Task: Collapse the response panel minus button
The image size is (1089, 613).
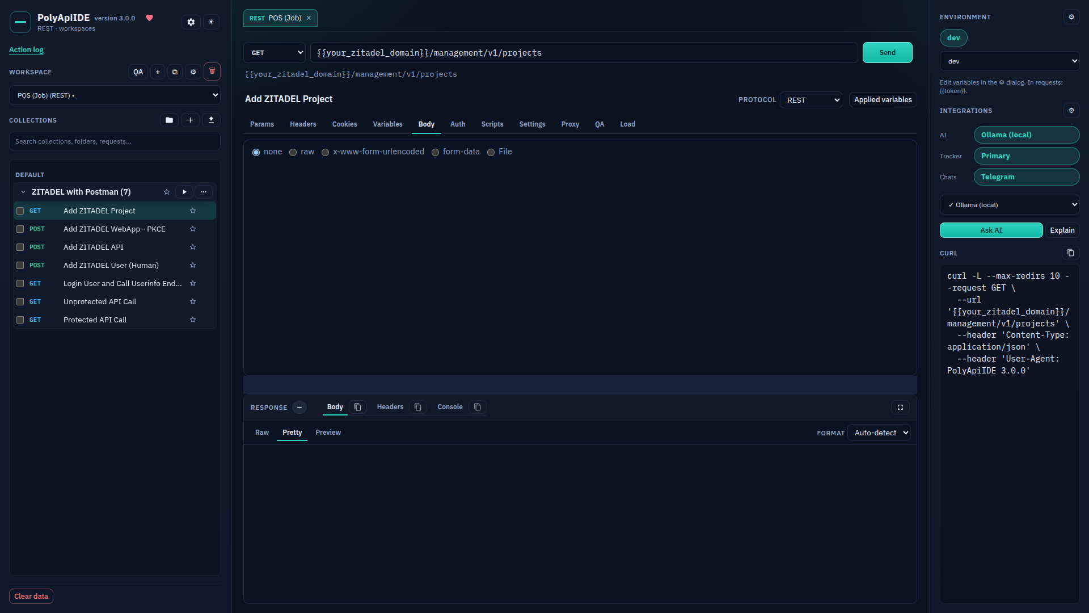Action: [x=299, y=408]
